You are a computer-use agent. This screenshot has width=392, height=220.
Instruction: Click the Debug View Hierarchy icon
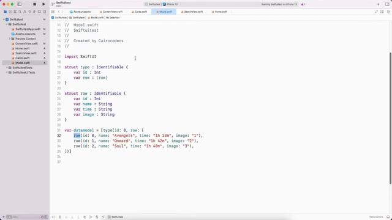pos(85,217)
